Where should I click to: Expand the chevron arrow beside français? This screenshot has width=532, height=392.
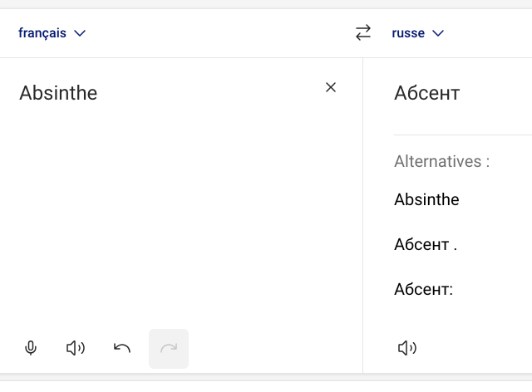(80, 33)
